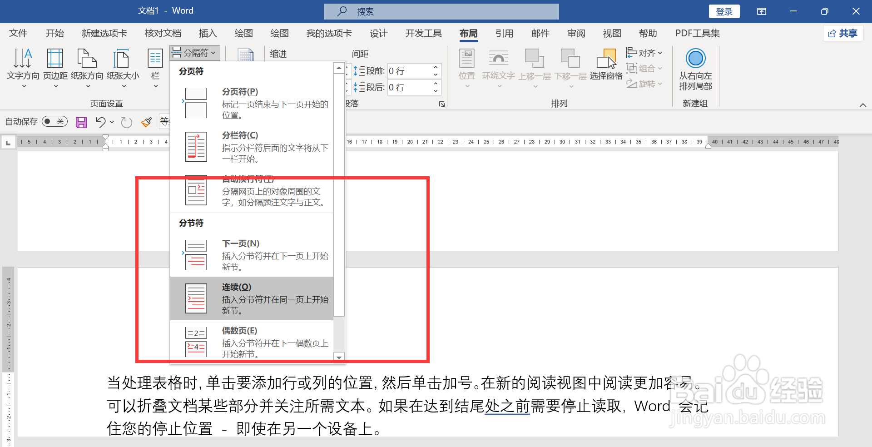The height and width of the screenshot is (447, 872).
Task: Click the Undo arrow icon
Action: [x=100, y=122]
